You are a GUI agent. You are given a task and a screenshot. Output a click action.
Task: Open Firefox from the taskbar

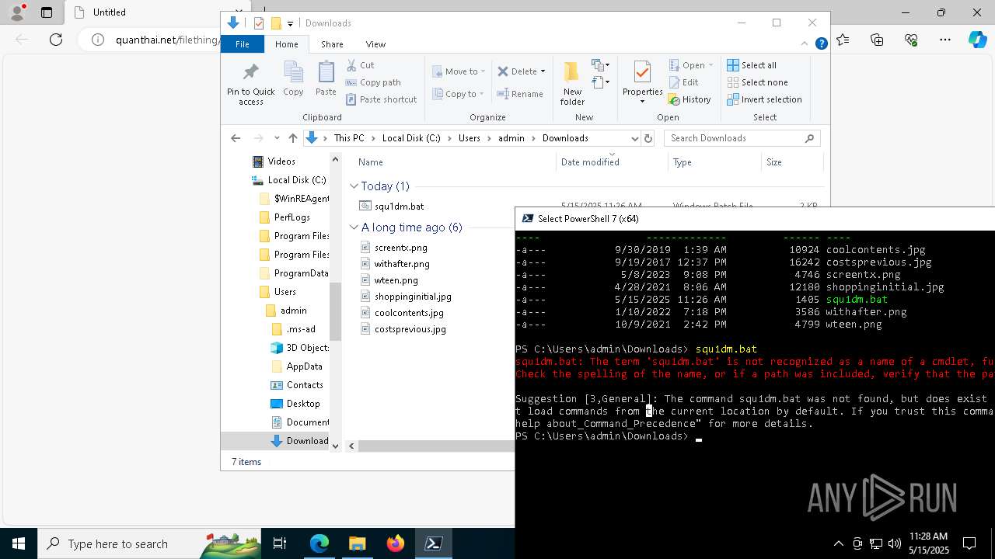[395, 543]
